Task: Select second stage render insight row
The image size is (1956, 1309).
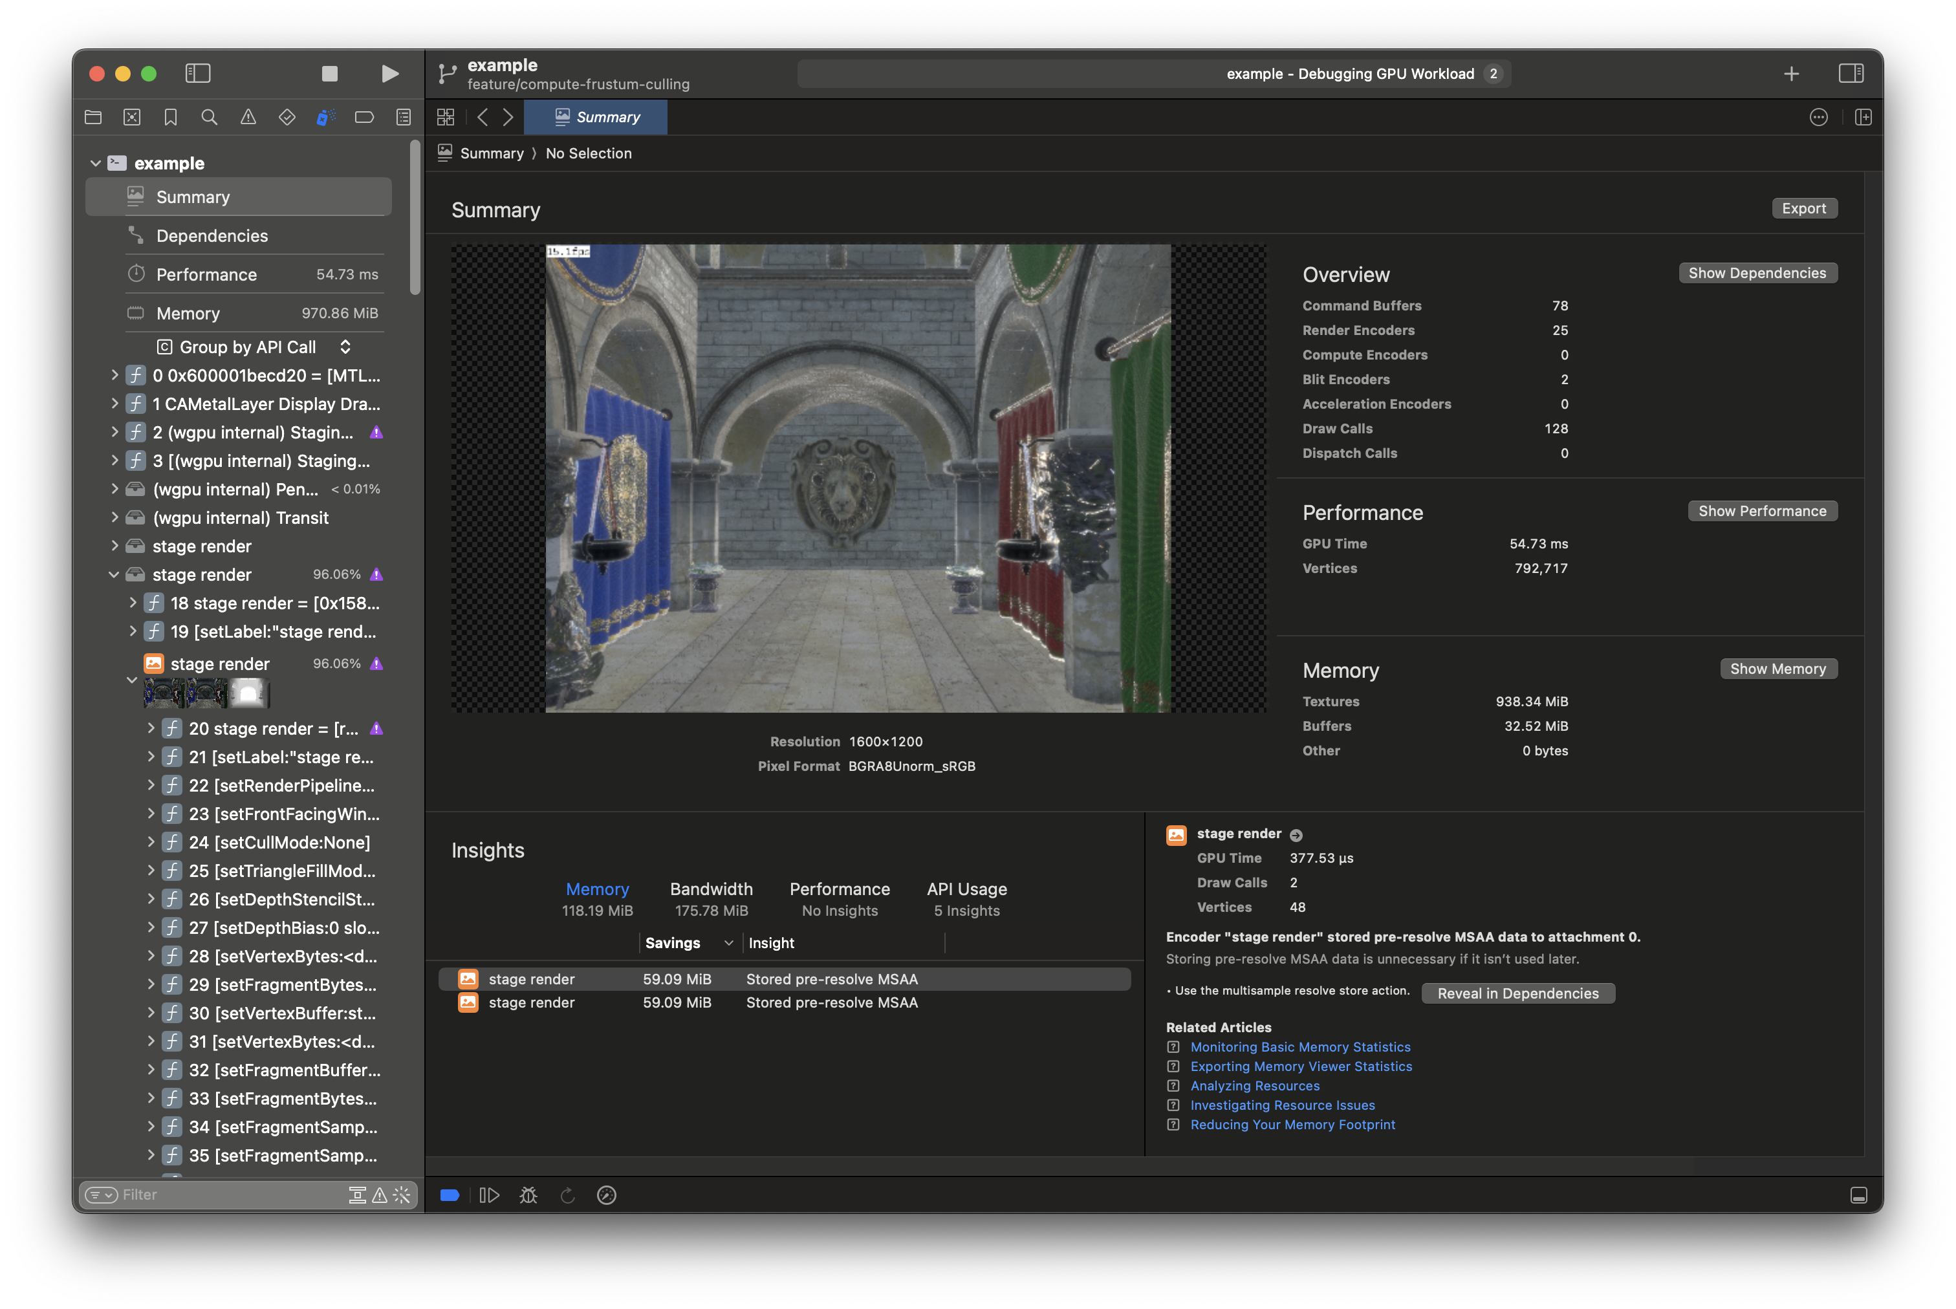Action: [785, 1002]
